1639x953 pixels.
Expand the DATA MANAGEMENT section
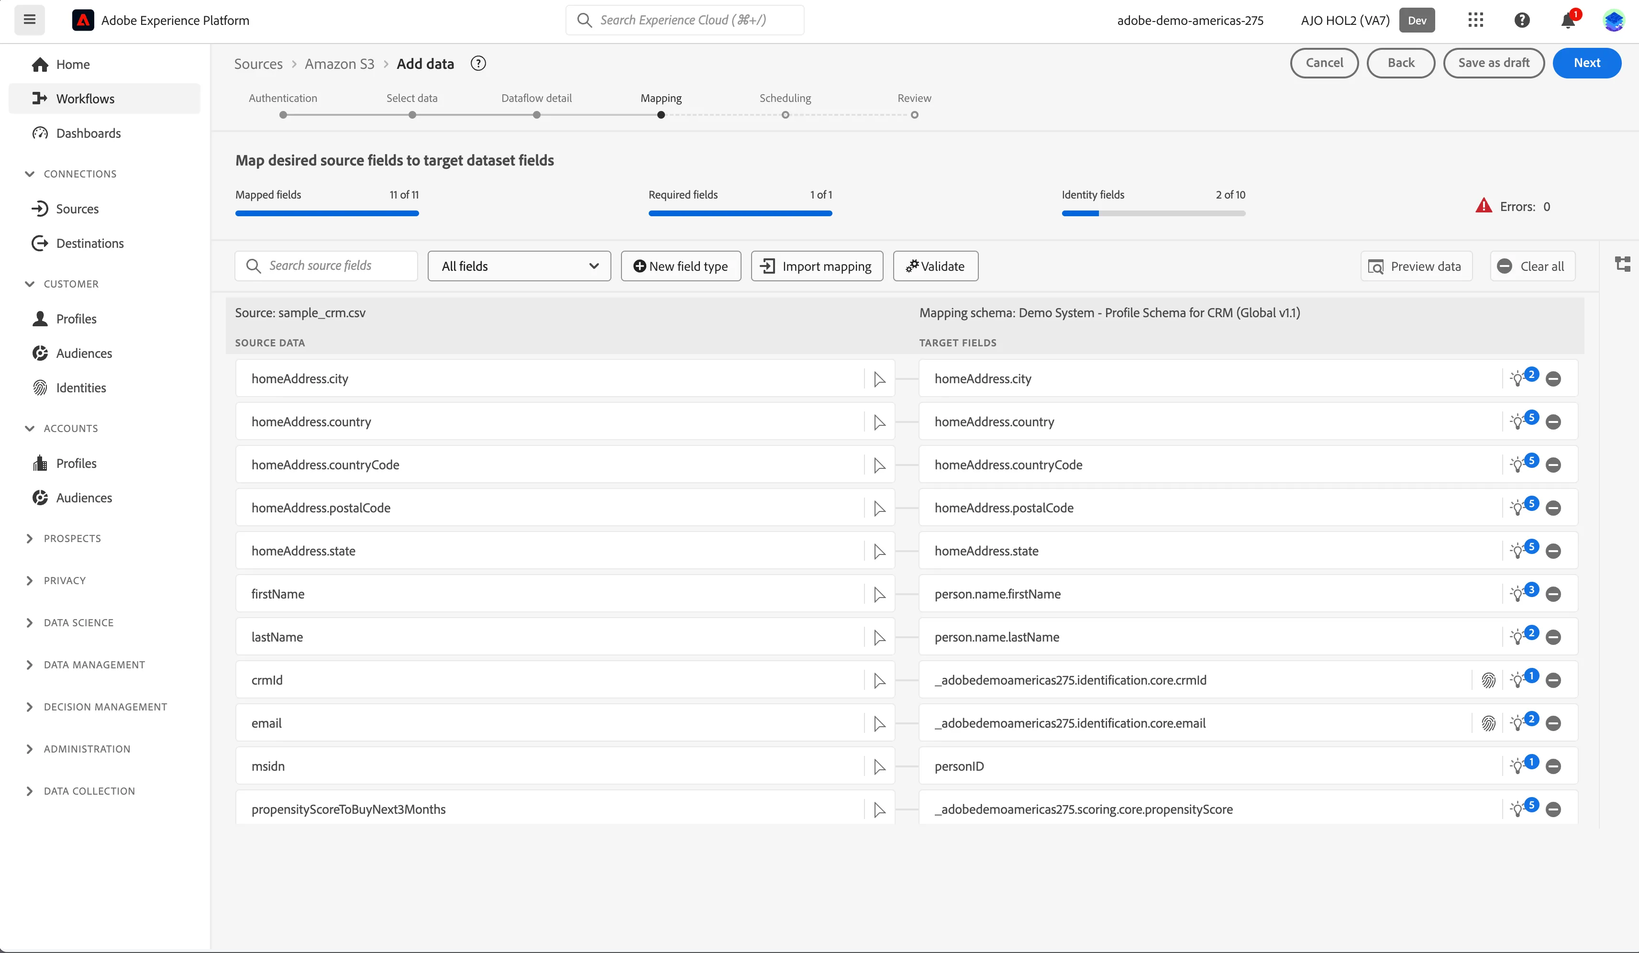point(29,664)
